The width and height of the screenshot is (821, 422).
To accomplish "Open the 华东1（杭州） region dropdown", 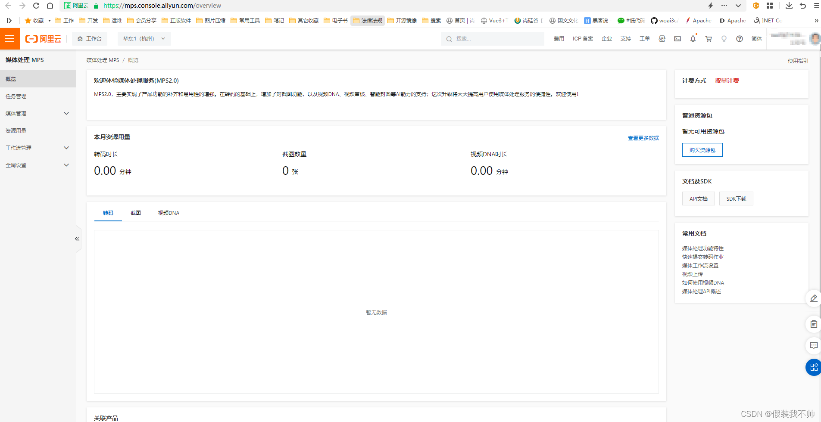I will point(144,39).
